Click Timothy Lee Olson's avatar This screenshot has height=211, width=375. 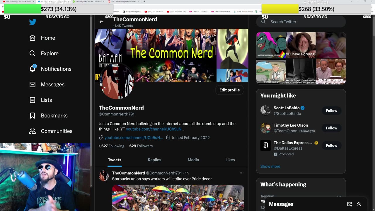pos(265,128)
